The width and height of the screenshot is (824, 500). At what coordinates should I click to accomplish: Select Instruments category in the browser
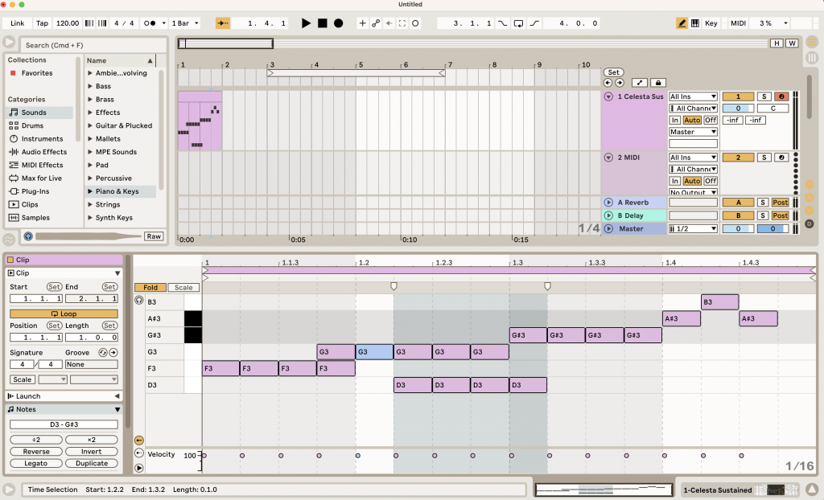tap(42, 138)
